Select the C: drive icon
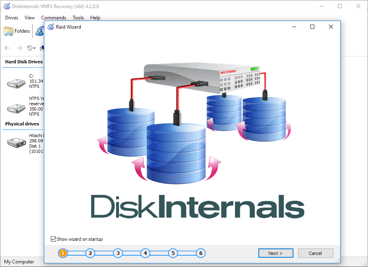This screenshot has width=368, height=267. 16,83
